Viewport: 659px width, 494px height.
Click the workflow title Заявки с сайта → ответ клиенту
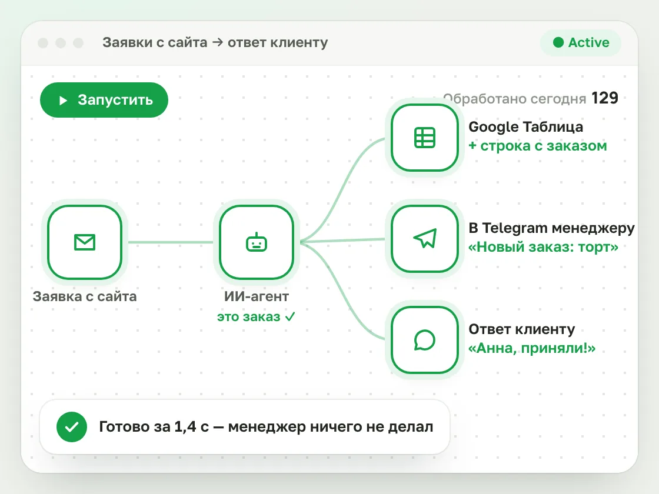click(215, 42)
